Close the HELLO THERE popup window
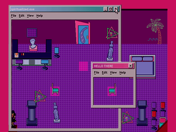Image resolution: width=176 pixels, height=132 pixels. (x=130, y=66)
